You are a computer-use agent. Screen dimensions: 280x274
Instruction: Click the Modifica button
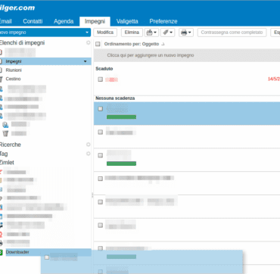(x=105, y=33)
